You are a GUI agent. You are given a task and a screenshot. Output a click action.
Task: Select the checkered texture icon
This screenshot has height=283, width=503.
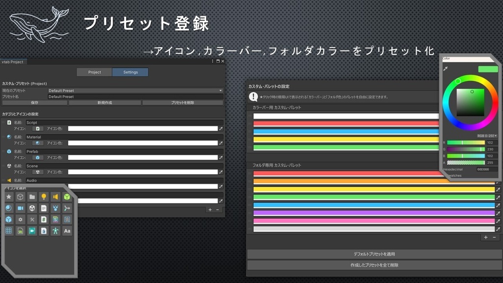point(67,220)
